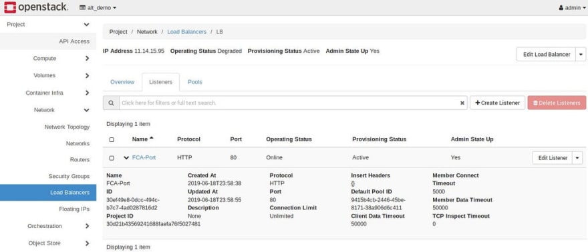Click the OpenStack logo
Screen dimensions: 588x252
point(36,7)
